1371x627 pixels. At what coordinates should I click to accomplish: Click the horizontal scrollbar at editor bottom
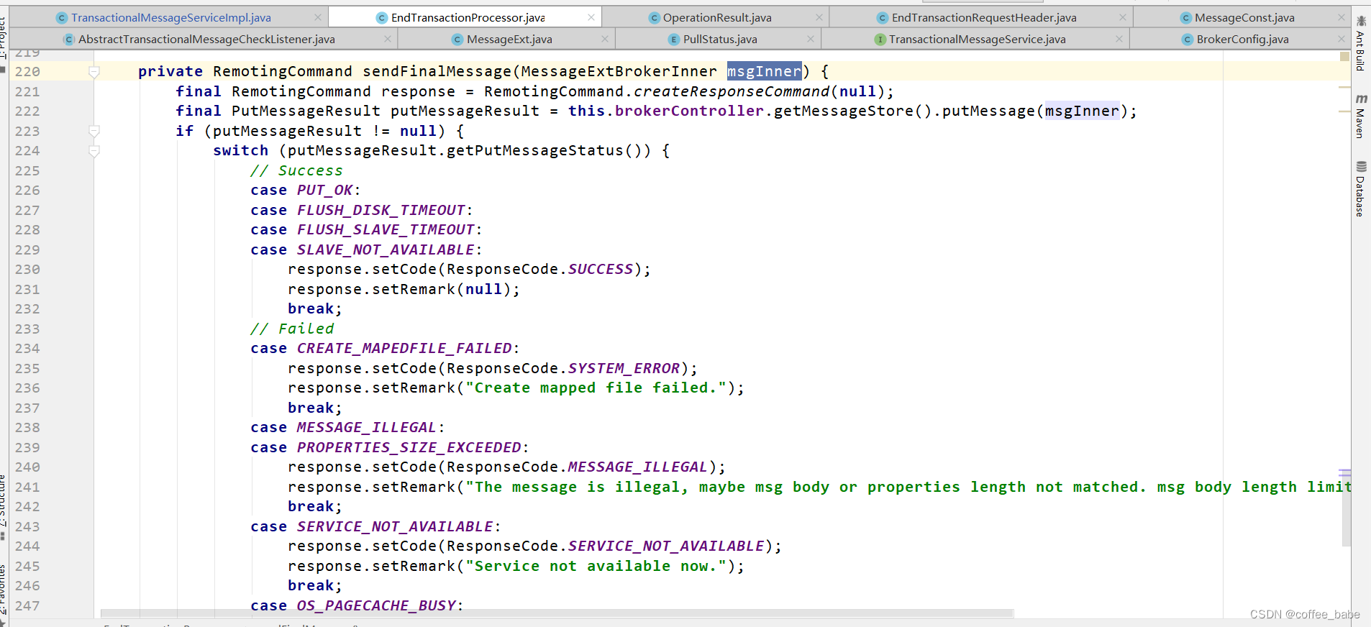pos(557,613)
